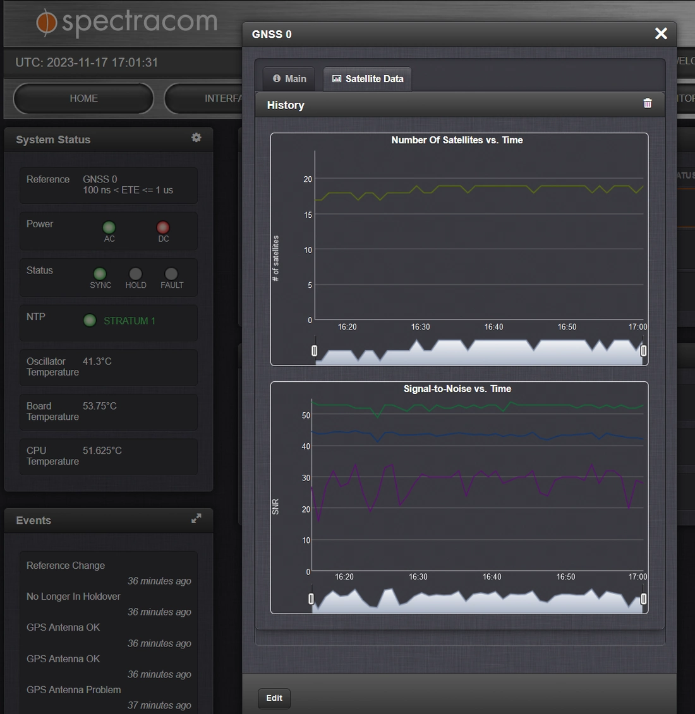The image size is (695, 714).
Task: Switch to the Main tab
Action: [x=289, y=79]
